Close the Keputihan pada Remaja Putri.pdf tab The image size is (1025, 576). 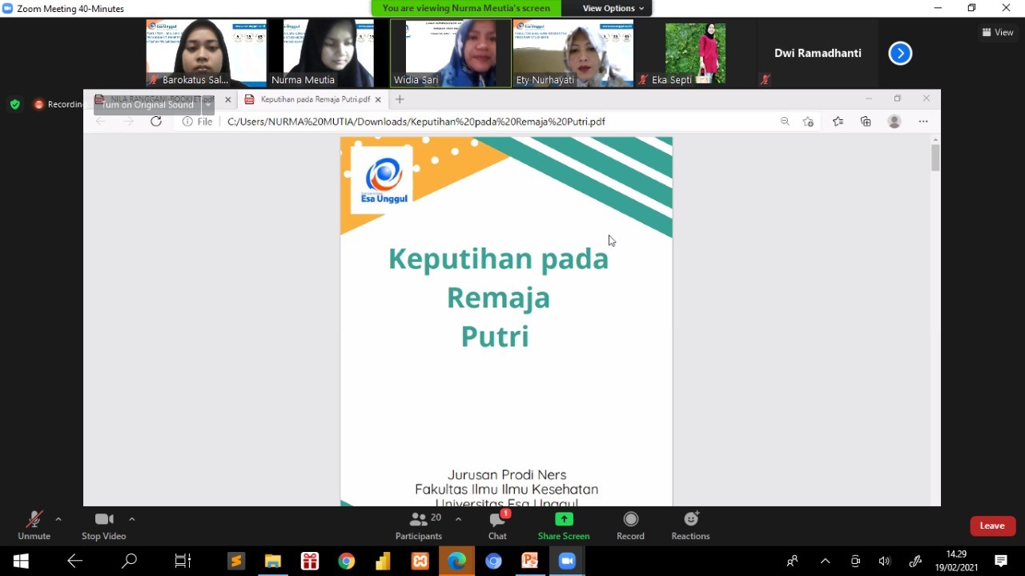tap(378, 100)
